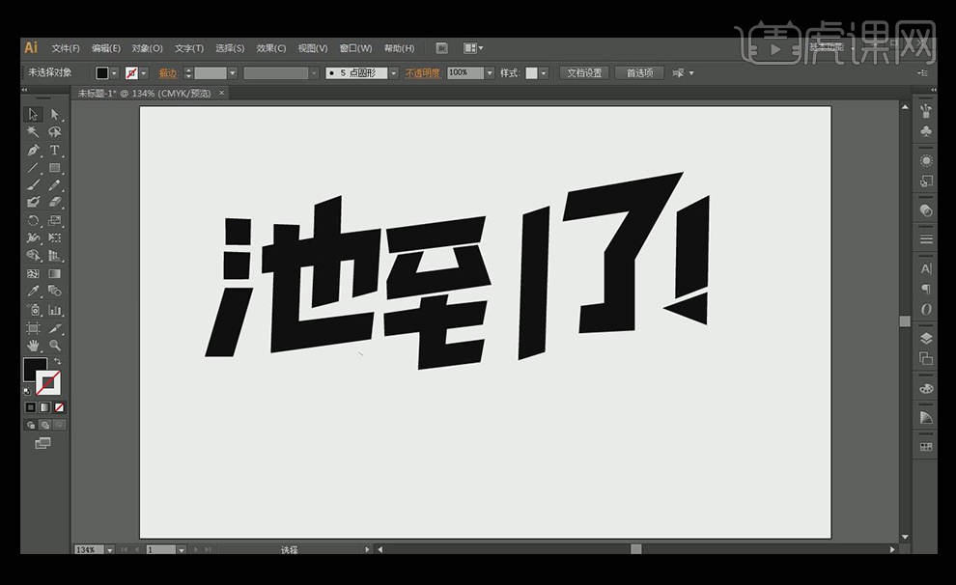Open the 效果(C) menu

pyautogui.click(x=270, y=48)
